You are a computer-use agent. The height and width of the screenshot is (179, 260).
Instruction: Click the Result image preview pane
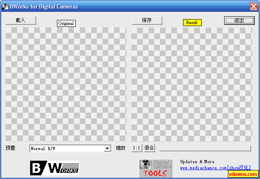click(192, 84)
